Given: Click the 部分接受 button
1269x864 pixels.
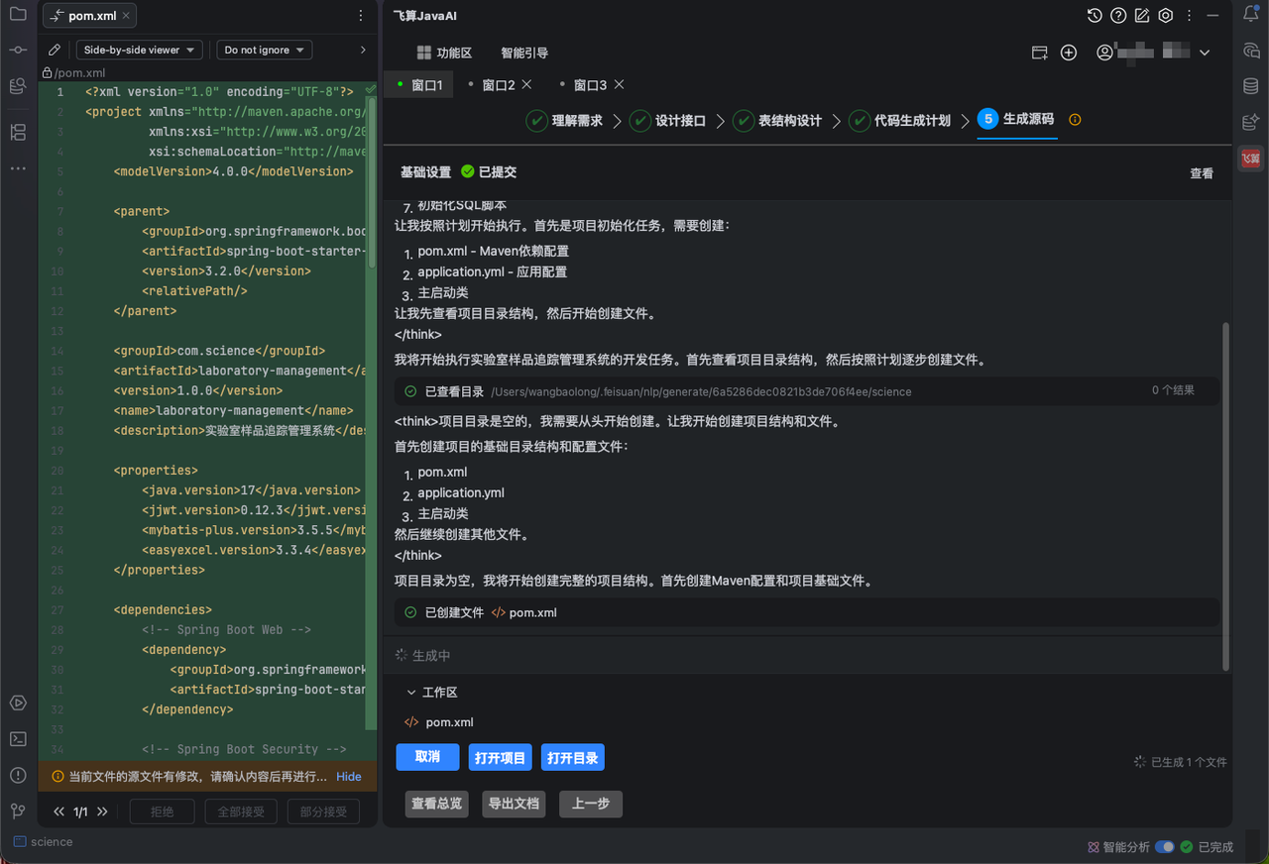Looking at the screenshot, I should tap(323, 811).
